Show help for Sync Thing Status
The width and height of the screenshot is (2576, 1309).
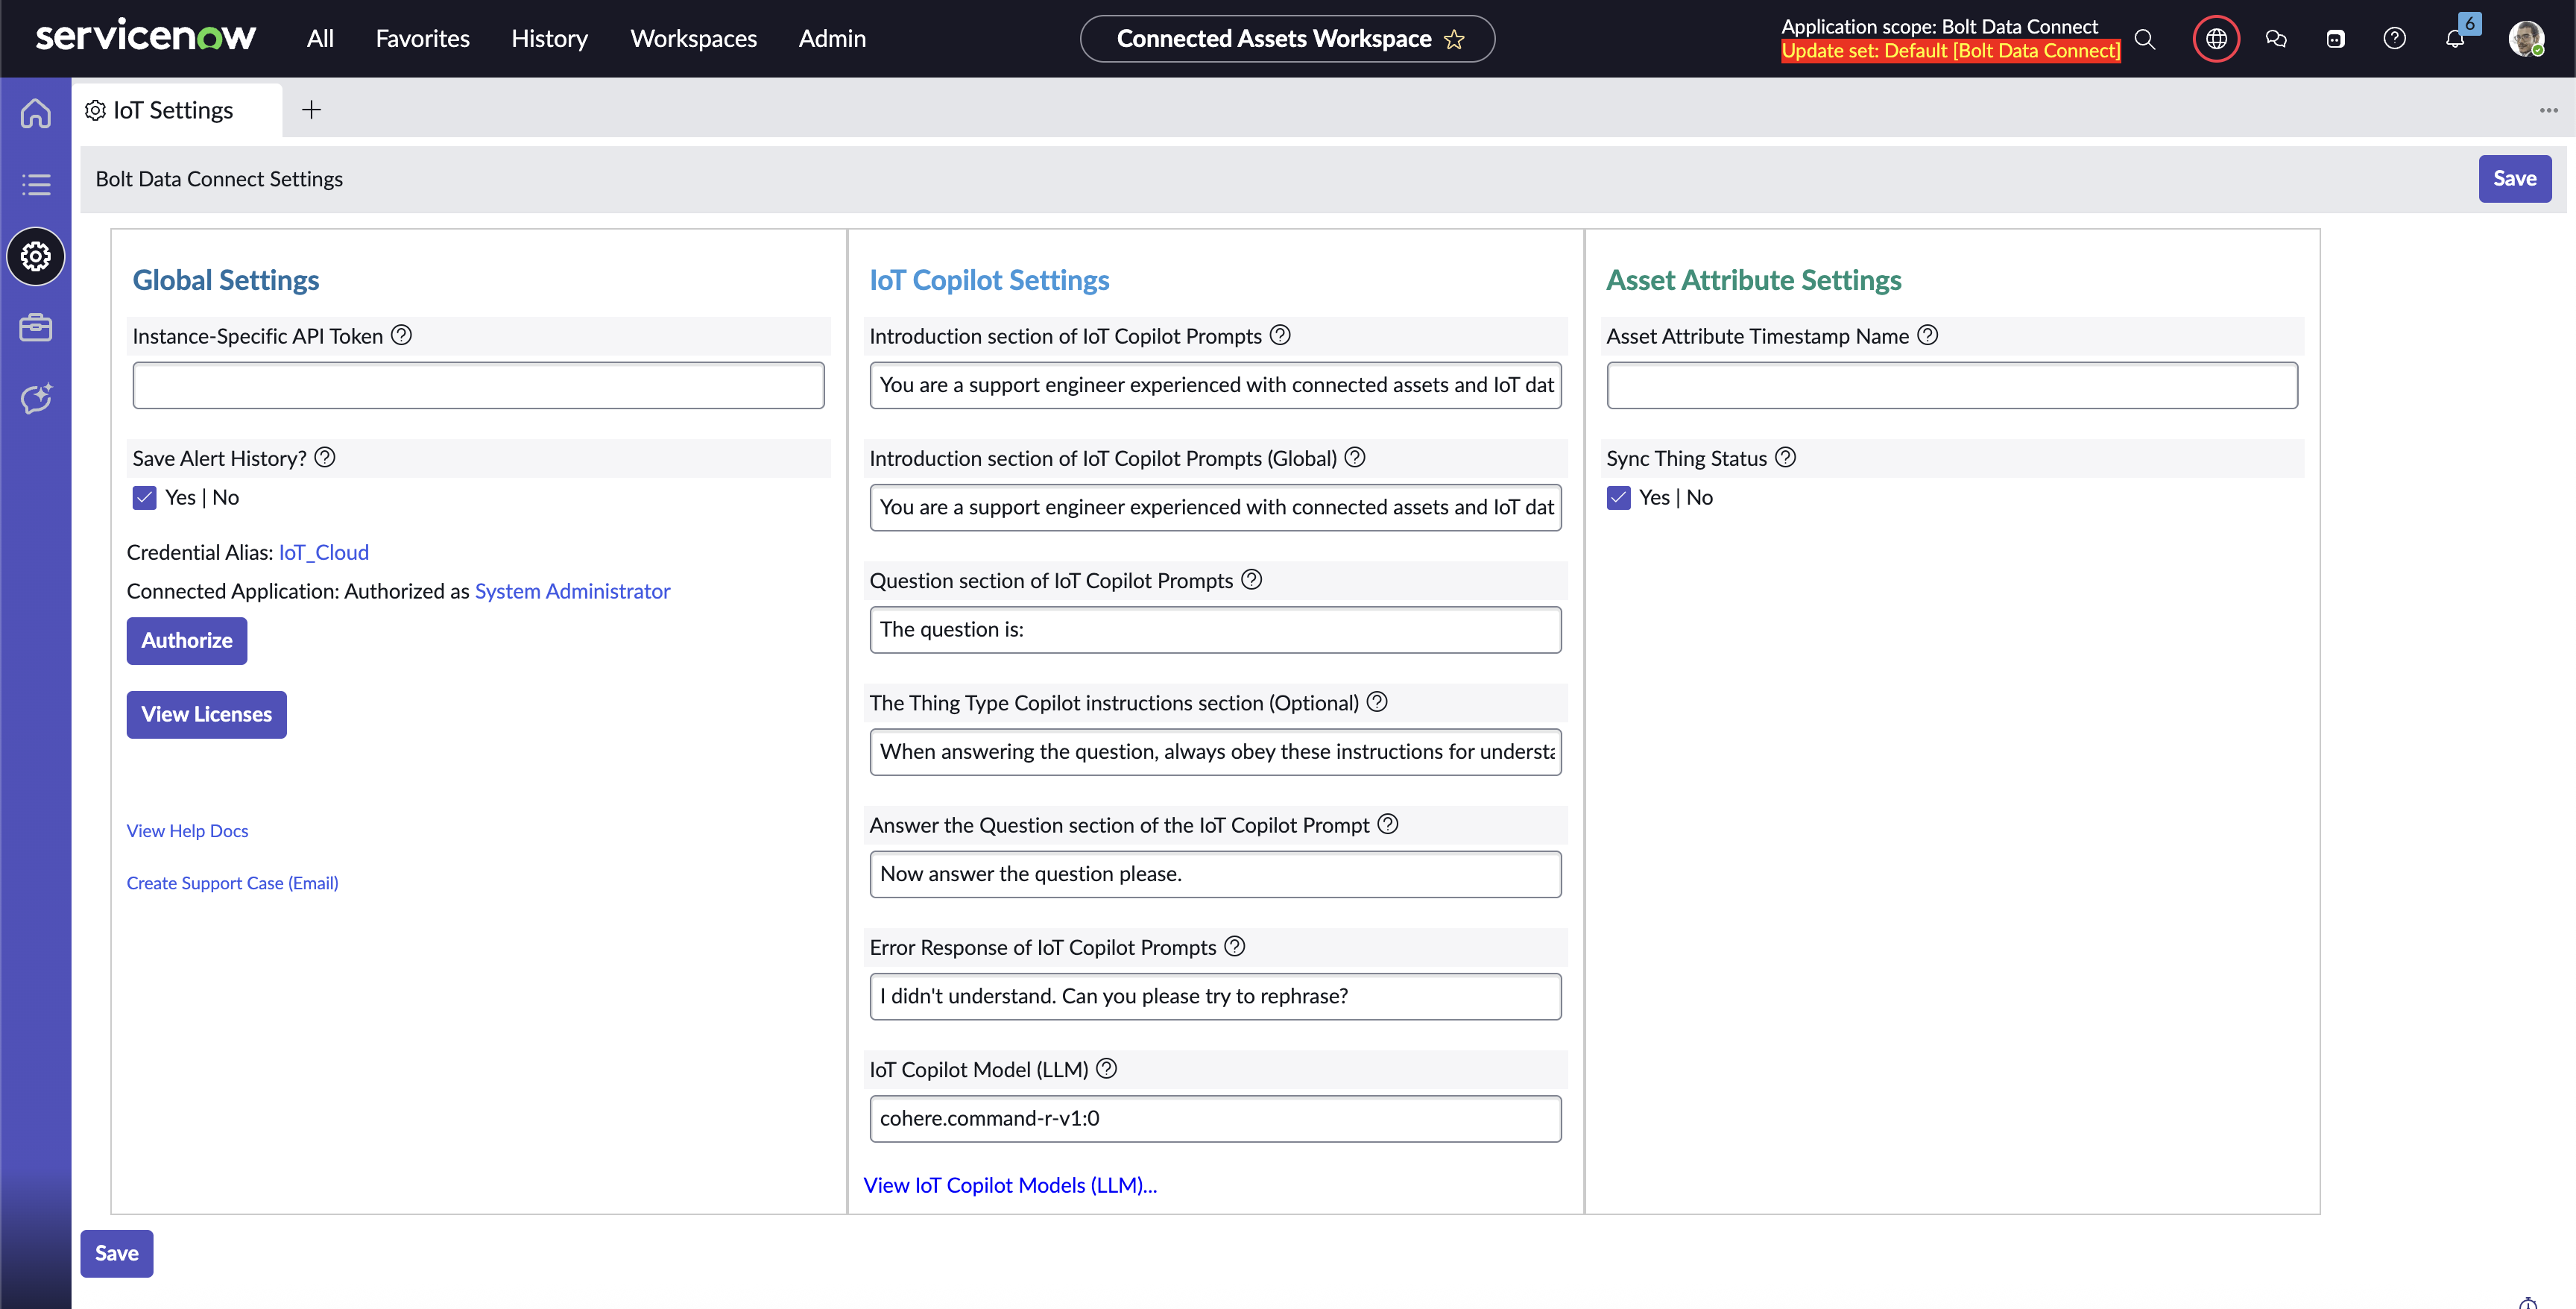coord(1786,457)
